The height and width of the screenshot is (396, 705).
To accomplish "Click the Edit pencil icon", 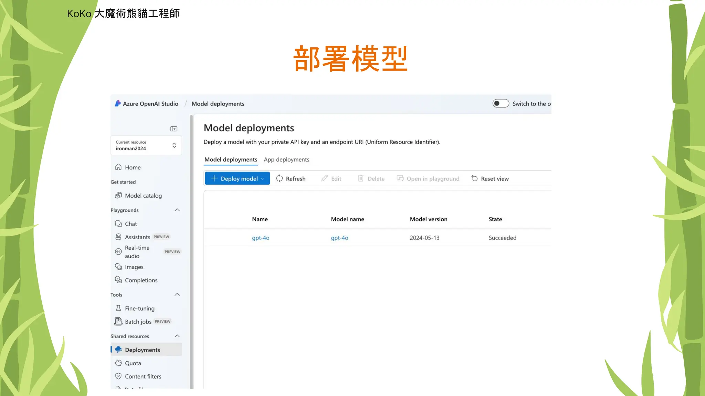I will click(324, 178).
